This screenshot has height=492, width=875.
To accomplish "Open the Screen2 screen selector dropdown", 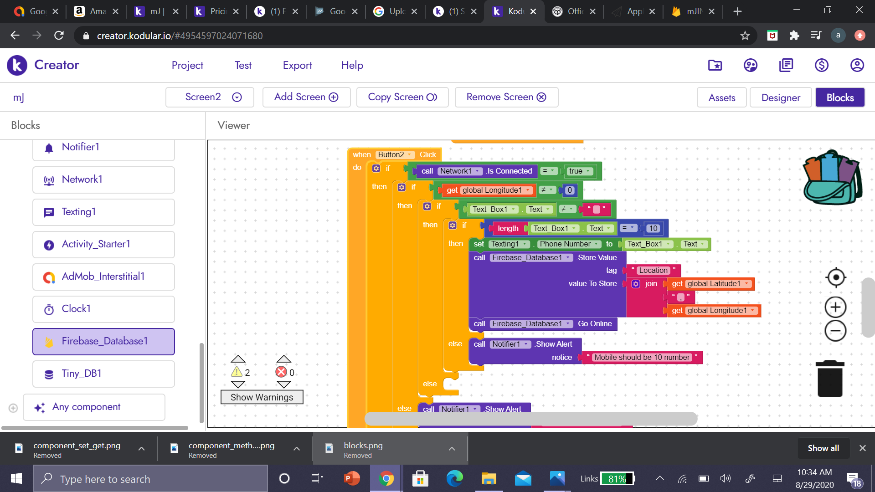I will click(x=210, y=97).
